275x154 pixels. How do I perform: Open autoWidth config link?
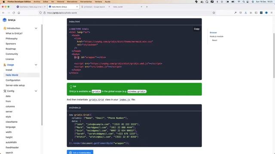(x=11, y=142)
